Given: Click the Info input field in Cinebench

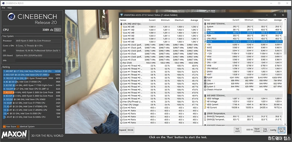Looking at the screenshot, I should 38,60.
